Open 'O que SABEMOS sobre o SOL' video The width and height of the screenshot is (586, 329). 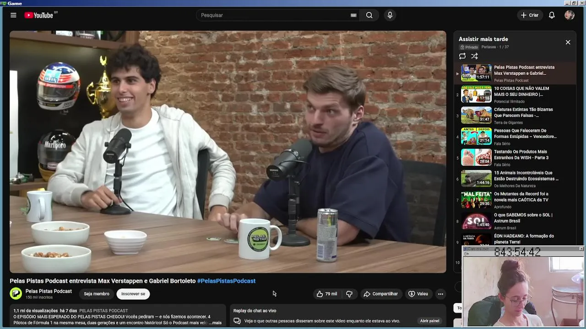(x=515, y=221)
